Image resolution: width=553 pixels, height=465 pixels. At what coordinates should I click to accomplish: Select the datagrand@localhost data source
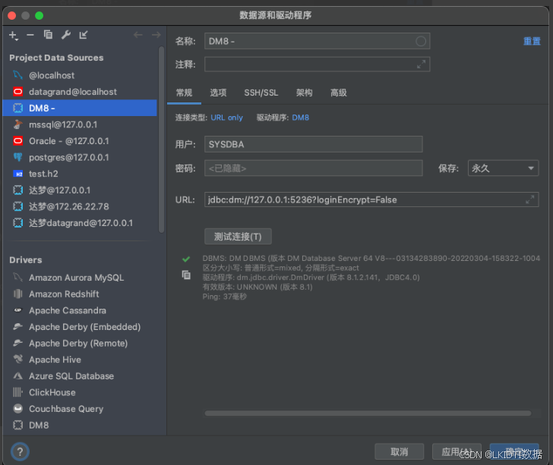[x=80, y=92]
